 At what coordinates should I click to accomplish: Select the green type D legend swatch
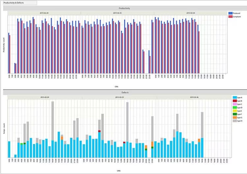pyautogui.click(x=235, y=107)
